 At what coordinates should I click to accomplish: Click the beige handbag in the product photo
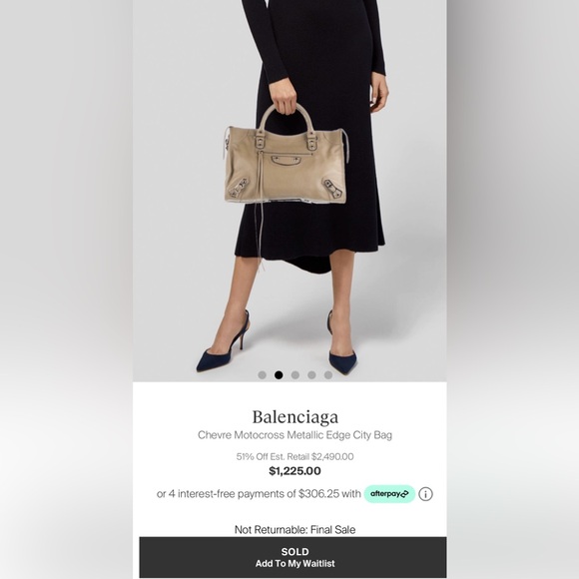coord(286,166)
